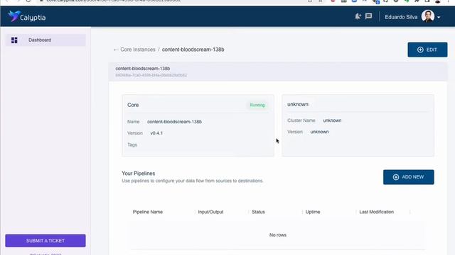455x255 pixels.
Task: Click the Tags label in Core card
Action: 132,144
